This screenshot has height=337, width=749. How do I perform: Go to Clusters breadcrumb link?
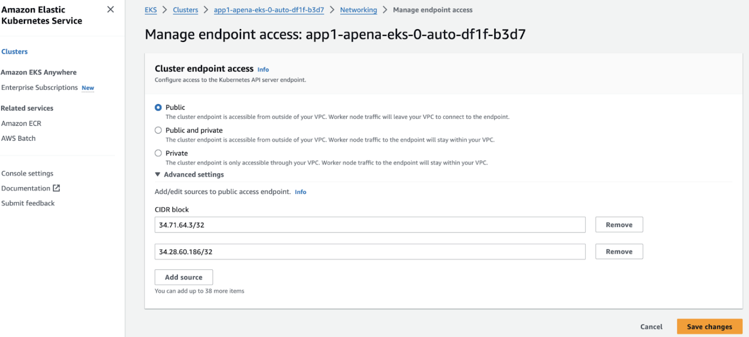185,10
